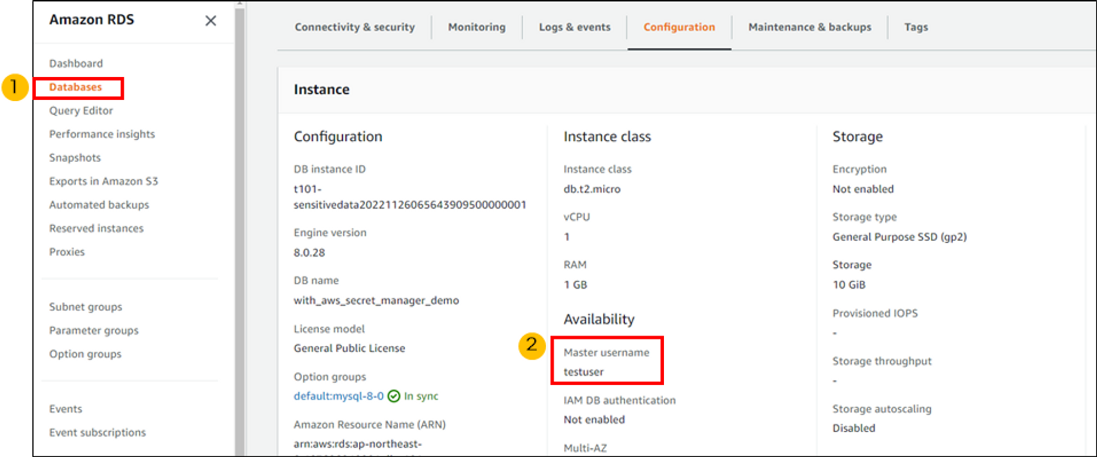Click the vCPU label
The image size is (1097, 457).
576,217
